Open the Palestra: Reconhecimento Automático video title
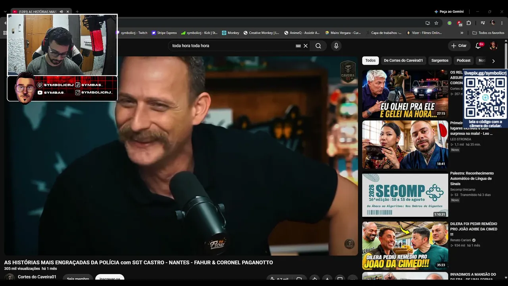 [x=472, y=178]
